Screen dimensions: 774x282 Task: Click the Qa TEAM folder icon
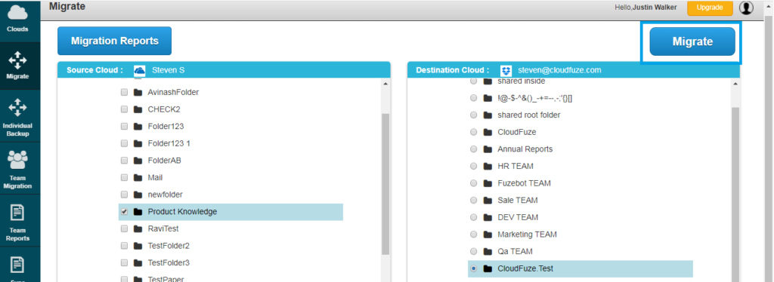[x=488, y=252]
